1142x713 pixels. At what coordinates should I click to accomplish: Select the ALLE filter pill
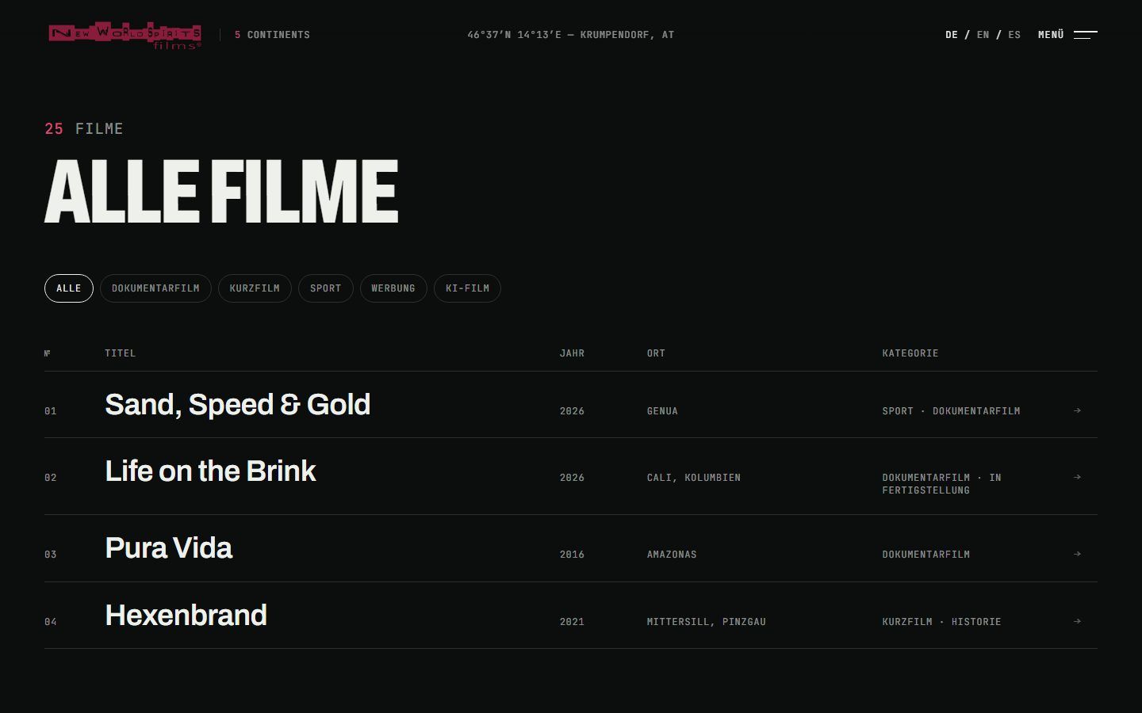coord(69,288)
